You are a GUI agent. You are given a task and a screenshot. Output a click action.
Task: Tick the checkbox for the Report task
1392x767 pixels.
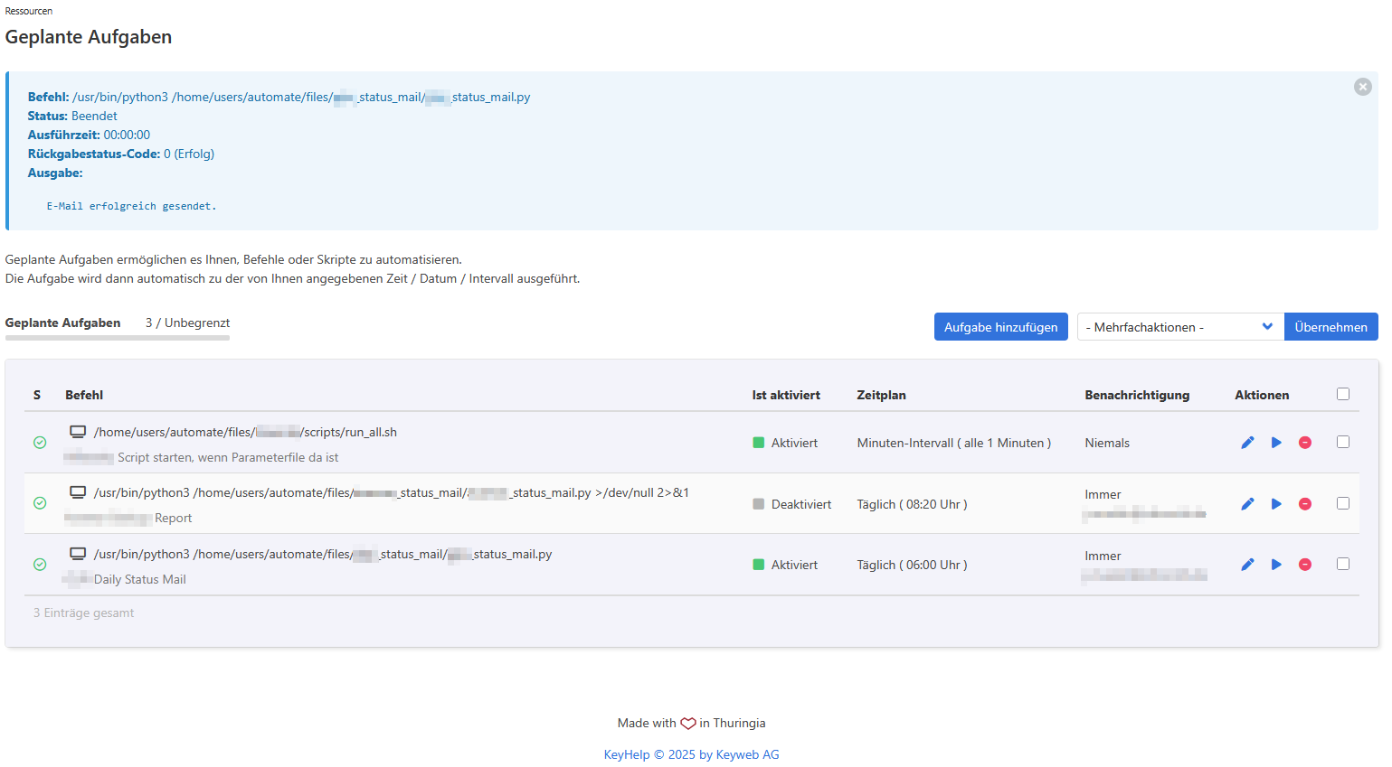(1343, 503)
